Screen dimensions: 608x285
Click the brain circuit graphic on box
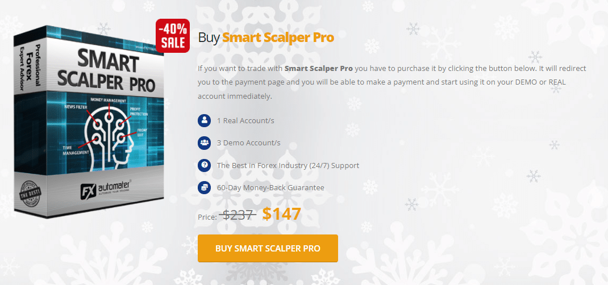pos(110,136)
